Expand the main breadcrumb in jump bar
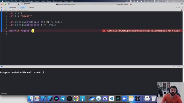Image resolution: width=184 pixels, height=103 pixels. click(x=19, y=10)
